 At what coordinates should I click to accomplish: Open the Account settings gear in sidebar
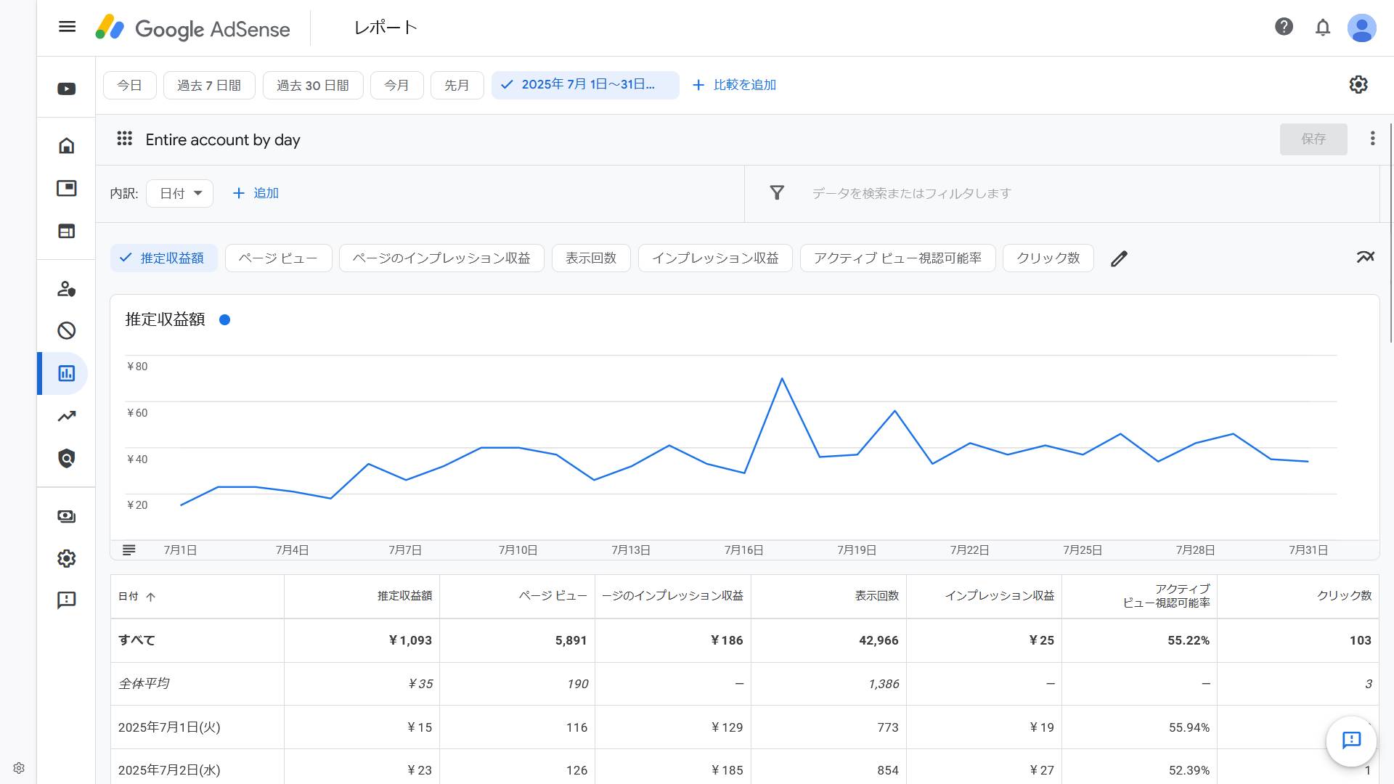pos(67,558)
